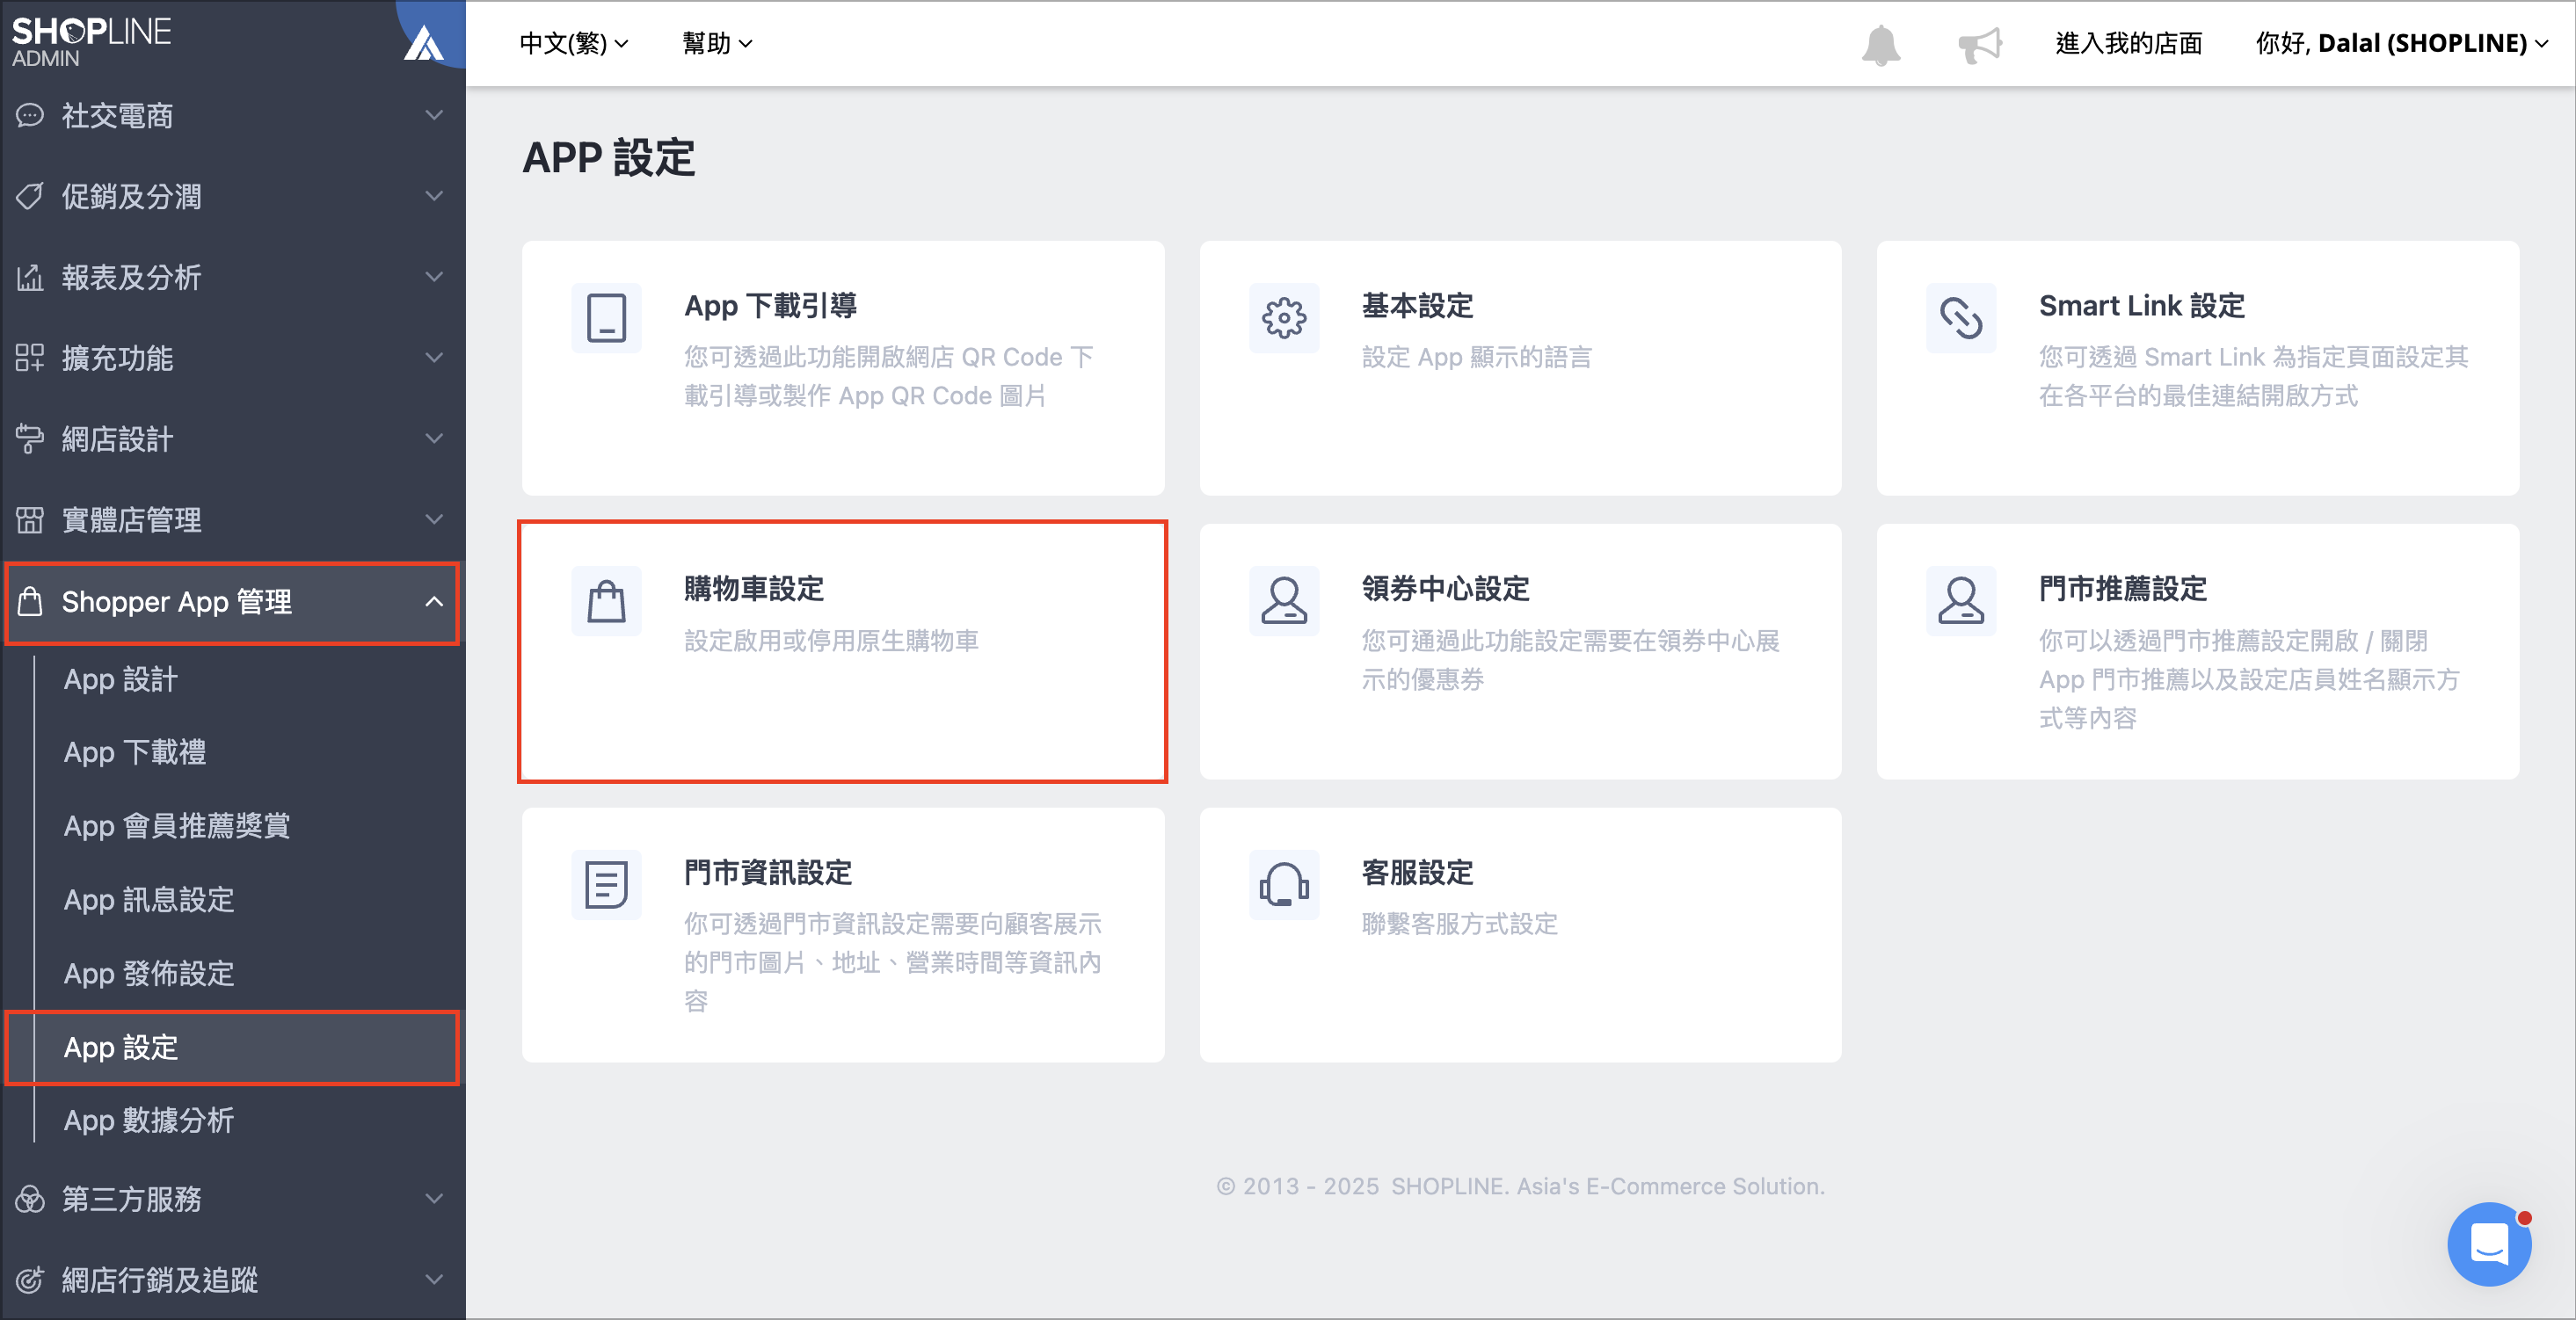Click the 客服設定 headset icon
The width and height of the screenshot is (2576, 1320).
tap(1284, 885)
